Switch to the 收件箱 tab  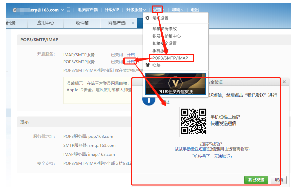click(x=82, y=23)
